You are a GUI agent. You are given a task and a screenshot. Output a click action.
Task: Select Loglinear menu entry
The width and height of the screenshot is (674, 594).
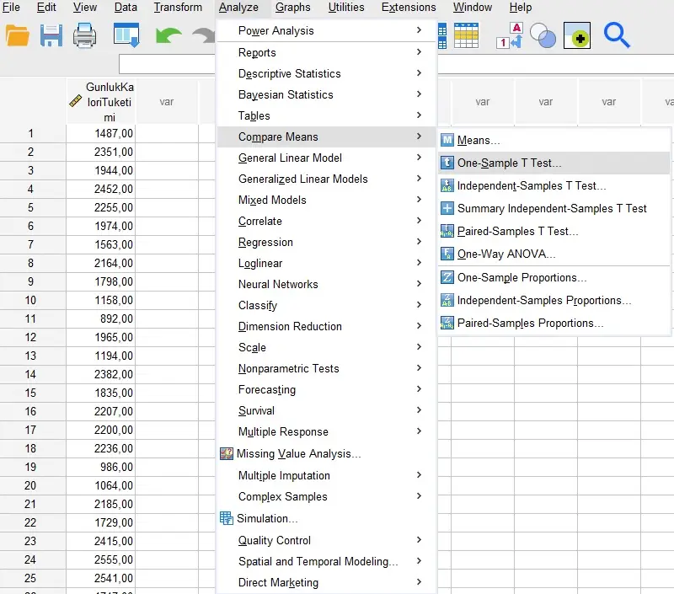[x=327, y=263]
